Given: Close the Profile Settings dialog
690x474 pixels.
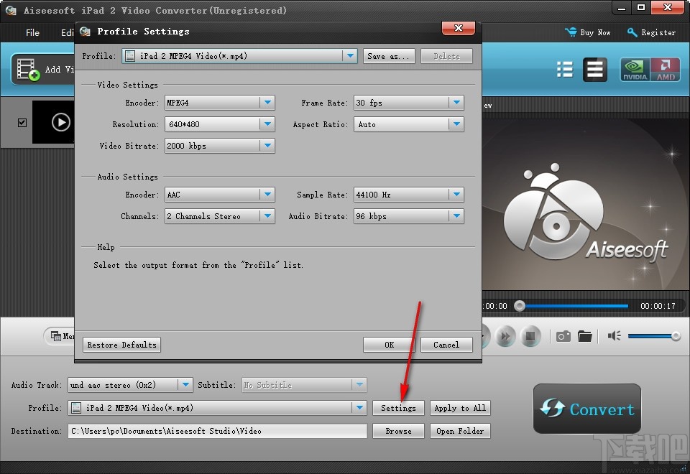Looking at the screenshot, I should [458, 28].
